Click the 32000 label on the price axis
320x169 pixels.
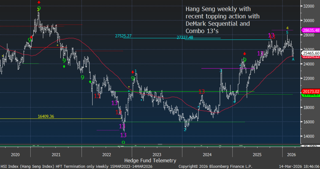pos(309,6)
